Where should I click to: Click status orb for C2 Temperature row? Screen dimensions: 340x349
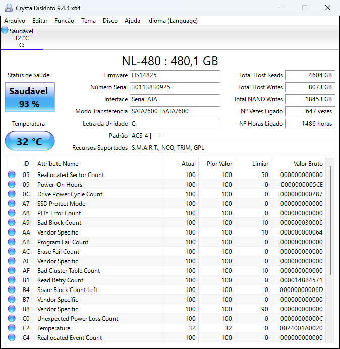point(12,328)
